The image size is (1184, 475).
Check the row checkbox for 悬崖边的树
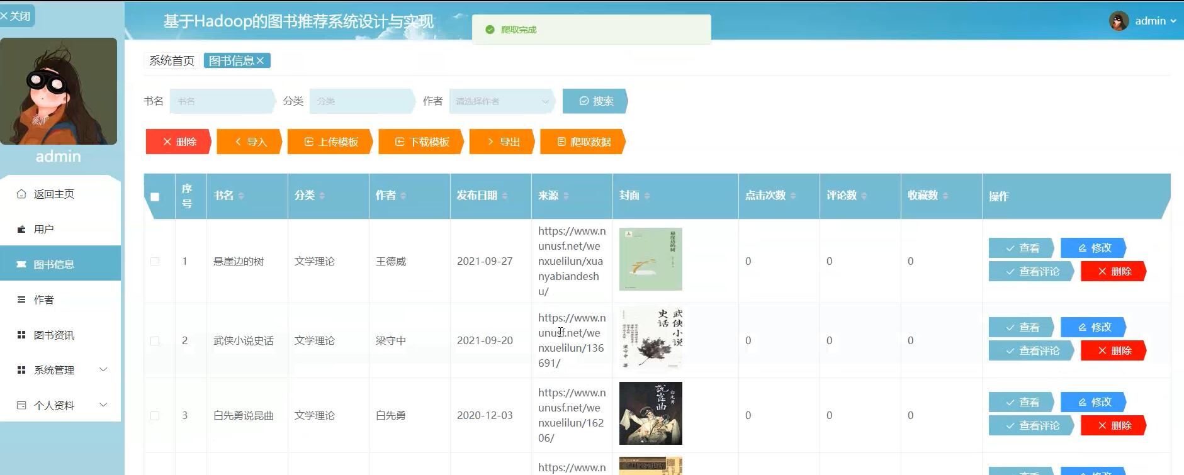(155, 261)
